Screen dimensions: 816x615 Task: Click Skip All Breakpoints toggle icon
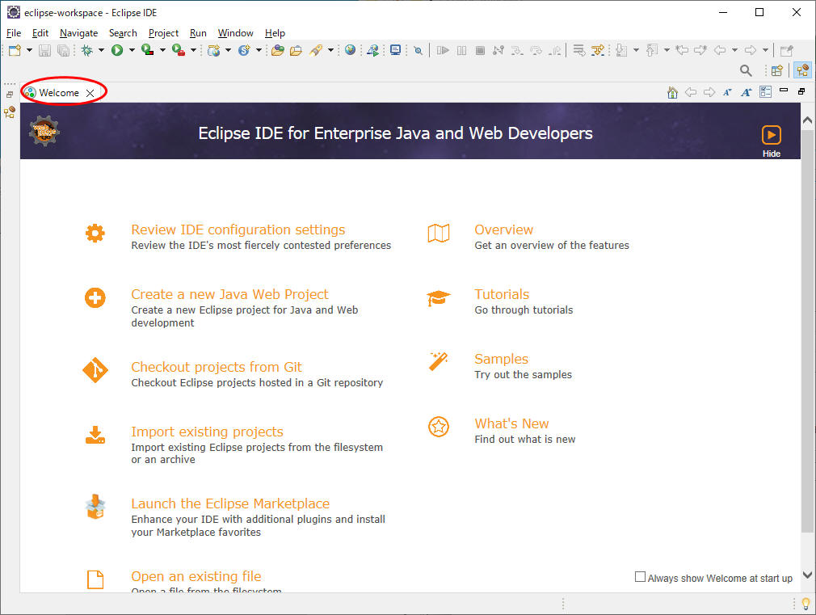pyautogui.click(x=418, y=50)
